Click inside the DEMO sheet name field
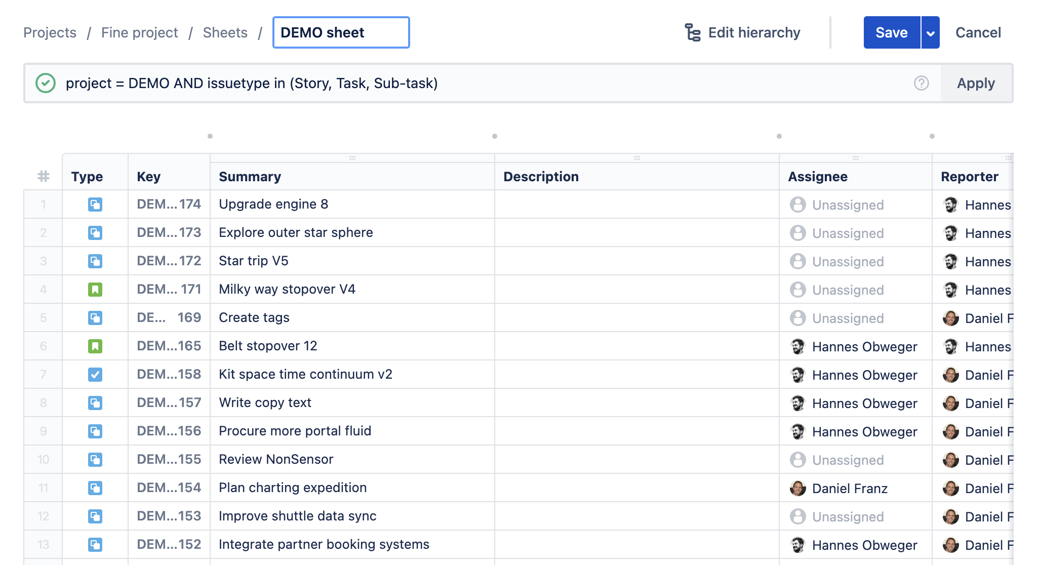This screenshot has height=565, width=1039. pyautogui.click(x=340, y=32)
